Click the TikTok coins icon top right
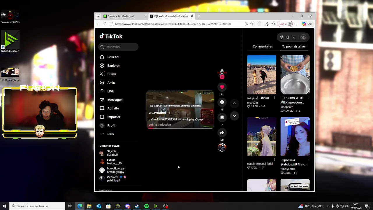 [281, 37]
